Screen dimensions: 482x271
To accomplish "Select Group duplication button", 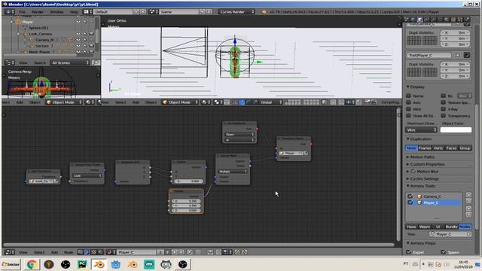I will coord(465,148).
